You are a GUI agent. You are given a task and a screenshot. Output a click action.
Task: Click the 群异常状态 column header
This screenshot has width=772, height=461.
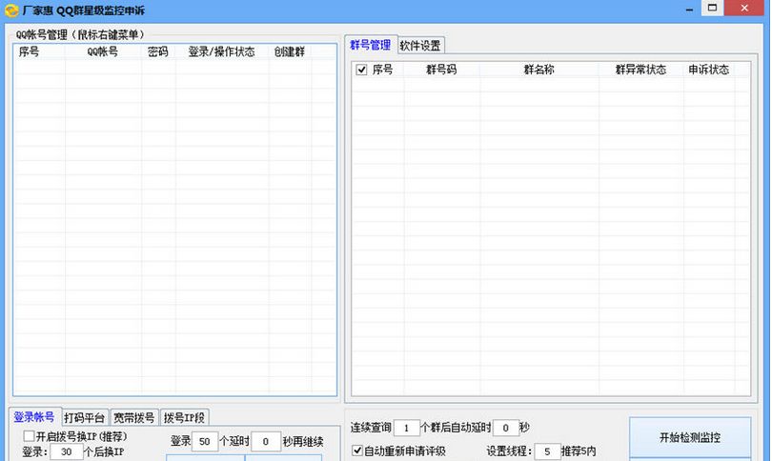[640, 70]
